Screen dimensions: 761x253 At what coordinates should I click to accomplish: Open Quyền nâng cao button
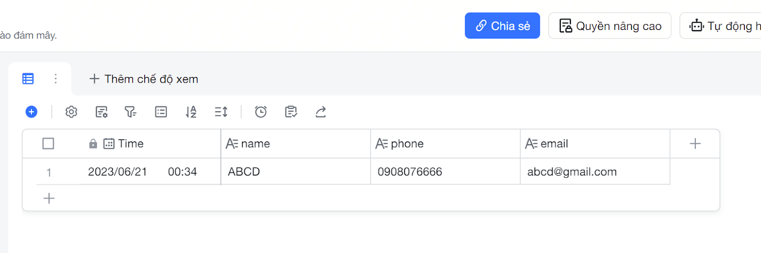coord(610,26)
